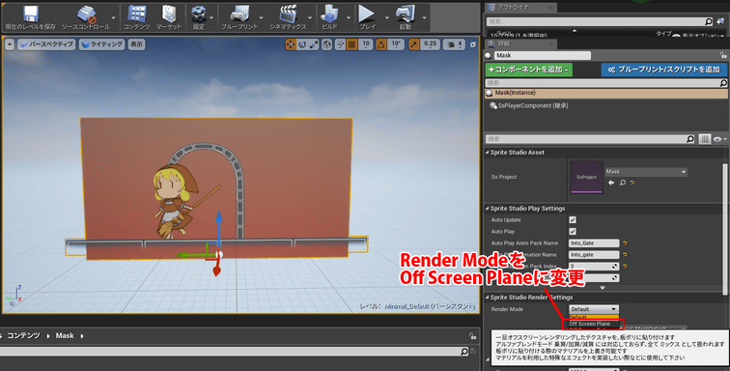Viewport: 730px width, 371px height.
Task: Toggle rotation snapping triangle icon
Action: (x=381, y=44)
